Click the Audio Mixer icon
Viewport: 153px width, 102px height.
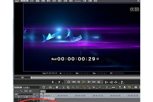click(x=129, y=87)
